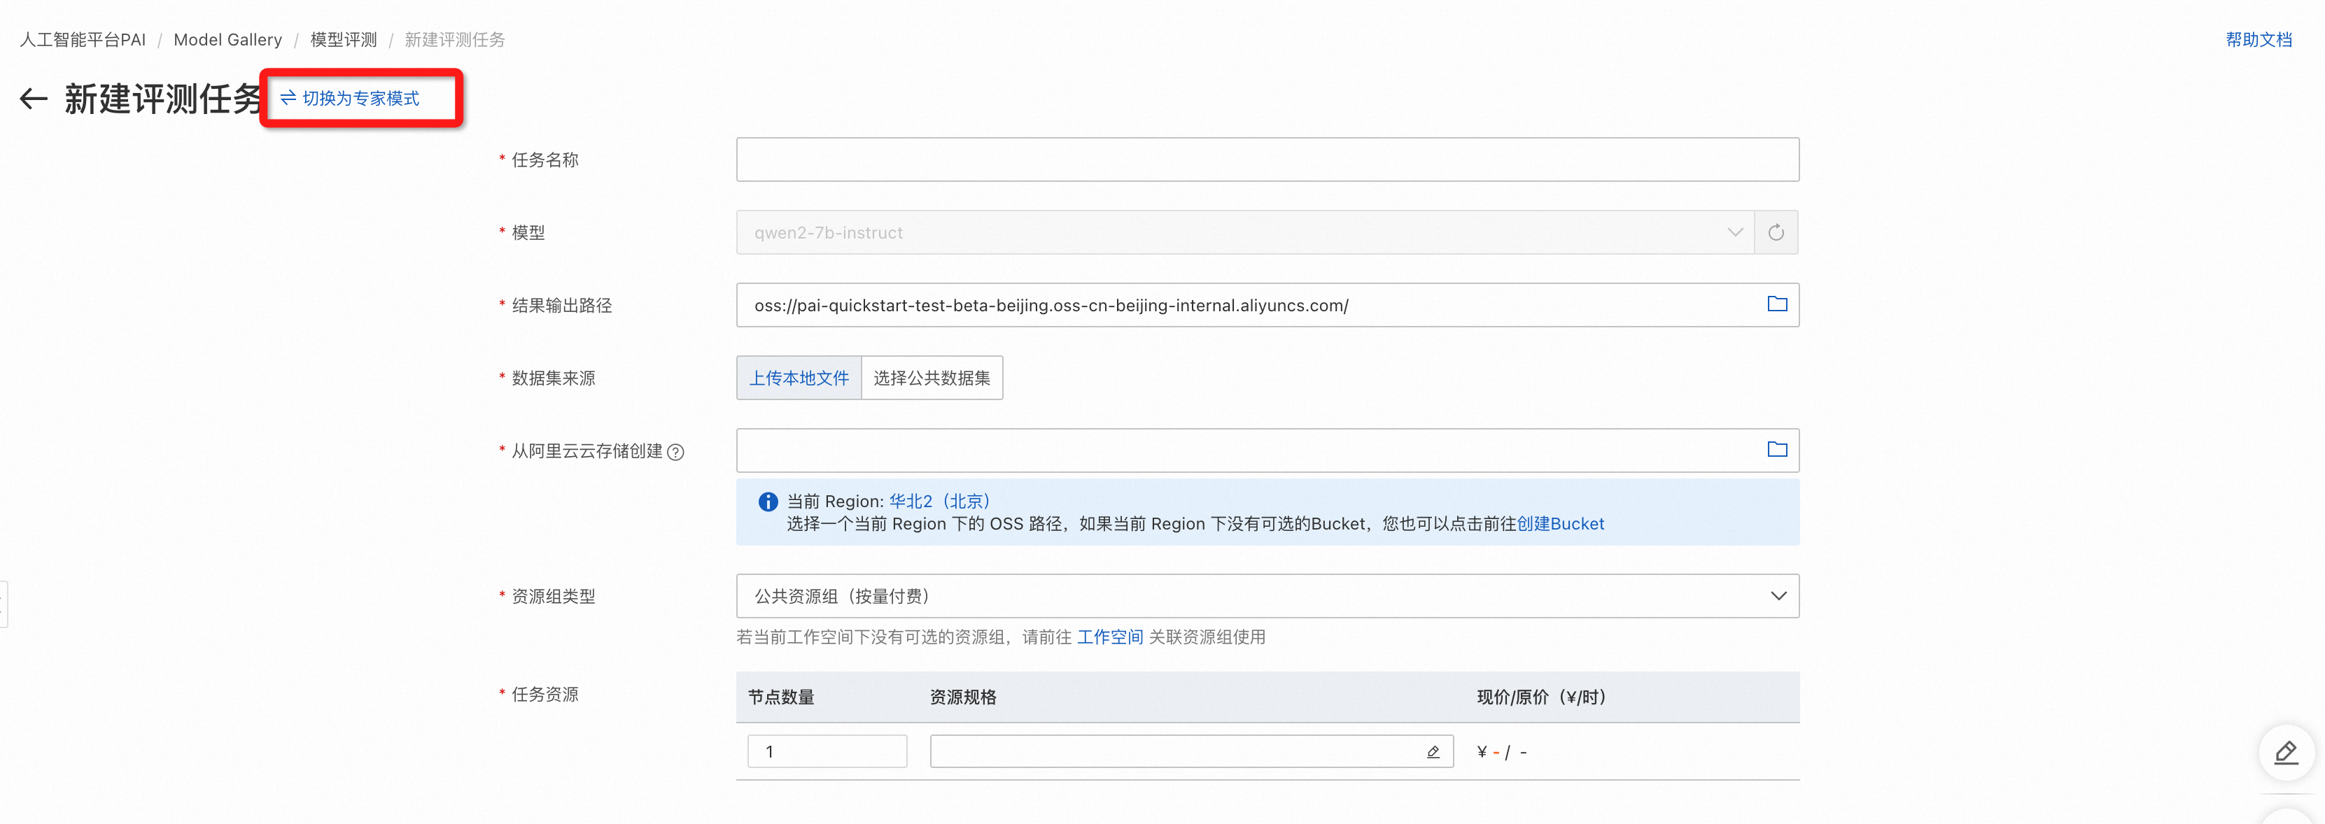
Task: Expand the 资源组类型 dropdown
Action: tap(1267, 596)
